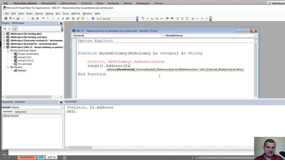
Task: Click Parameter Info icon on Edit toolbar
Action: coord(157,19)
